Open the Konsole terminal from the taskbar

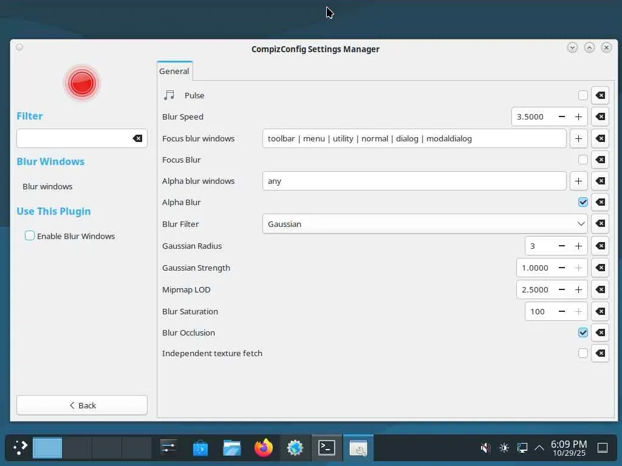coord(326,448)
